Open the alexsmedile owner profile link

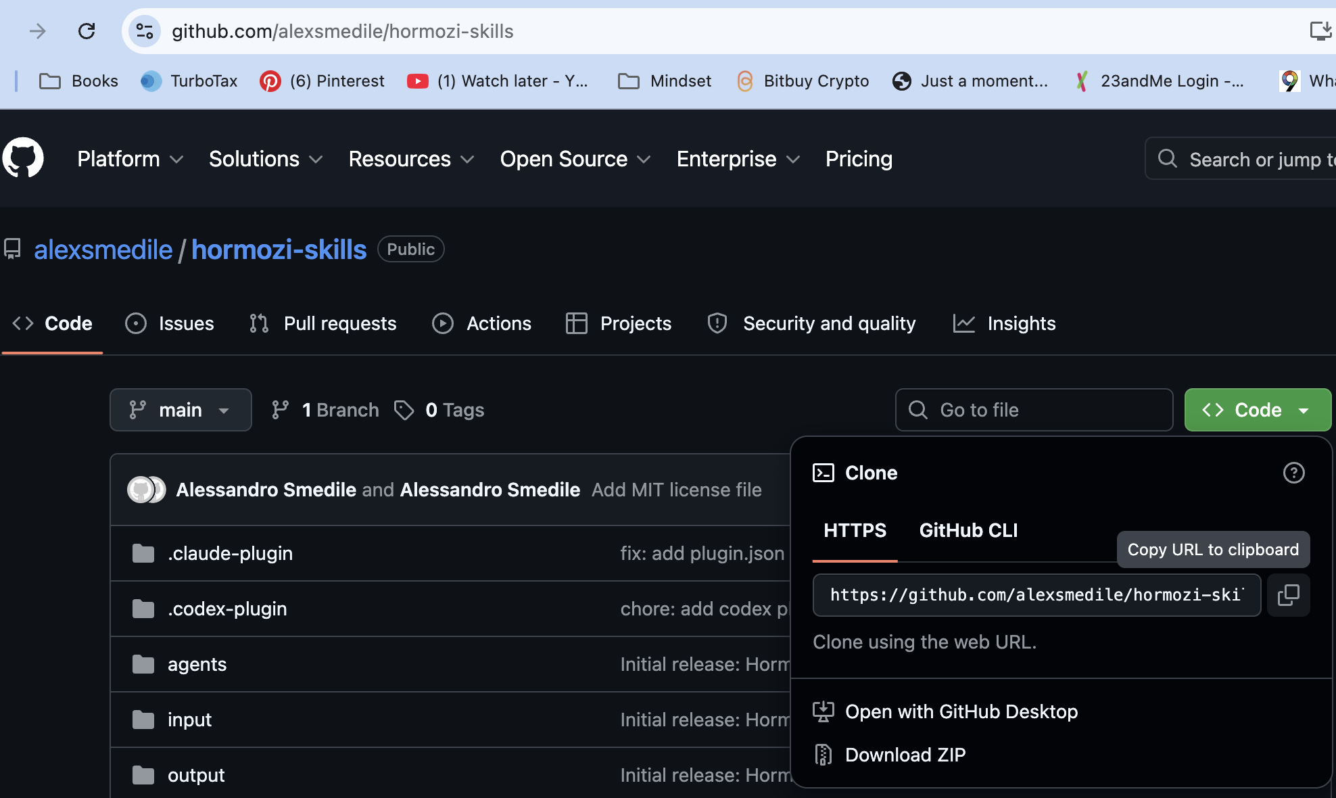[x=103, y=250]
